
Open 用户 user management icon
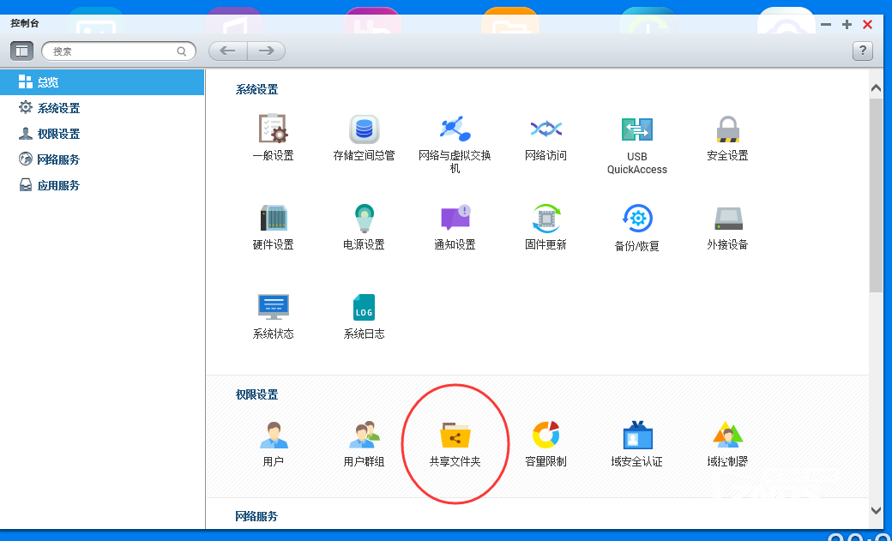274,436
